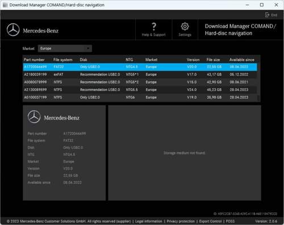Open Legal information link
The width and height of the screenshot is (284, 225).
point(149,221)
